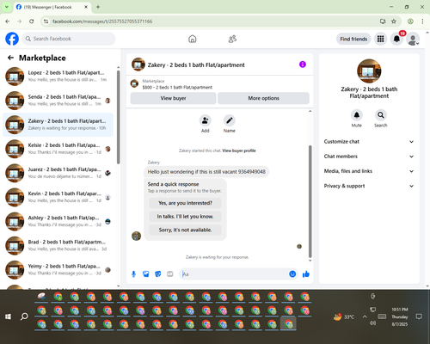Click the Name pencil icon

pyautogui.click(x=230, y=120)
